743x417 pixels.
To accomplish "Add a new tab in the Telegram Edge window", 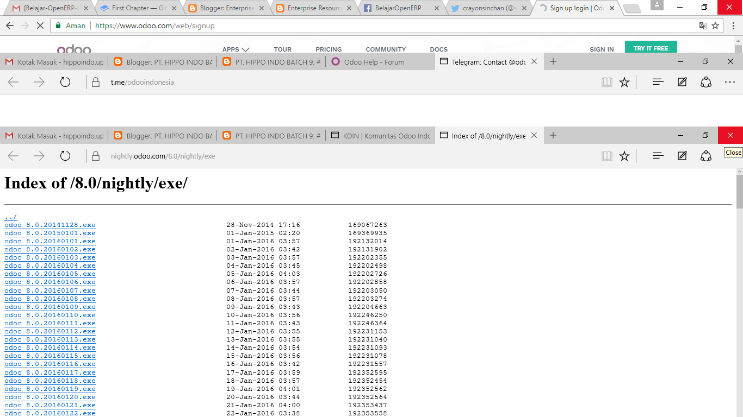I will click(x=553, y=61).
